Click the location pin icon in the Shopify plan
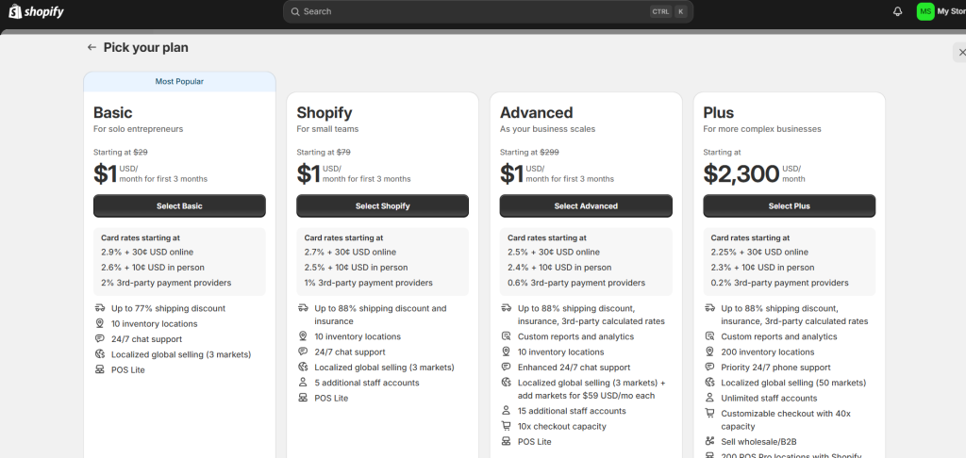The image size is (966, 458). [x=303, y=336]
